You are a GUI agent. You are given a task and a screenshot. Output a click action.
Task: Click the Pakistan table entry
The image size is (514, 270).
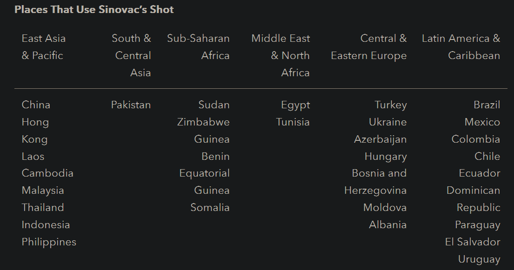pyautogui.click(x=131, y=105)
